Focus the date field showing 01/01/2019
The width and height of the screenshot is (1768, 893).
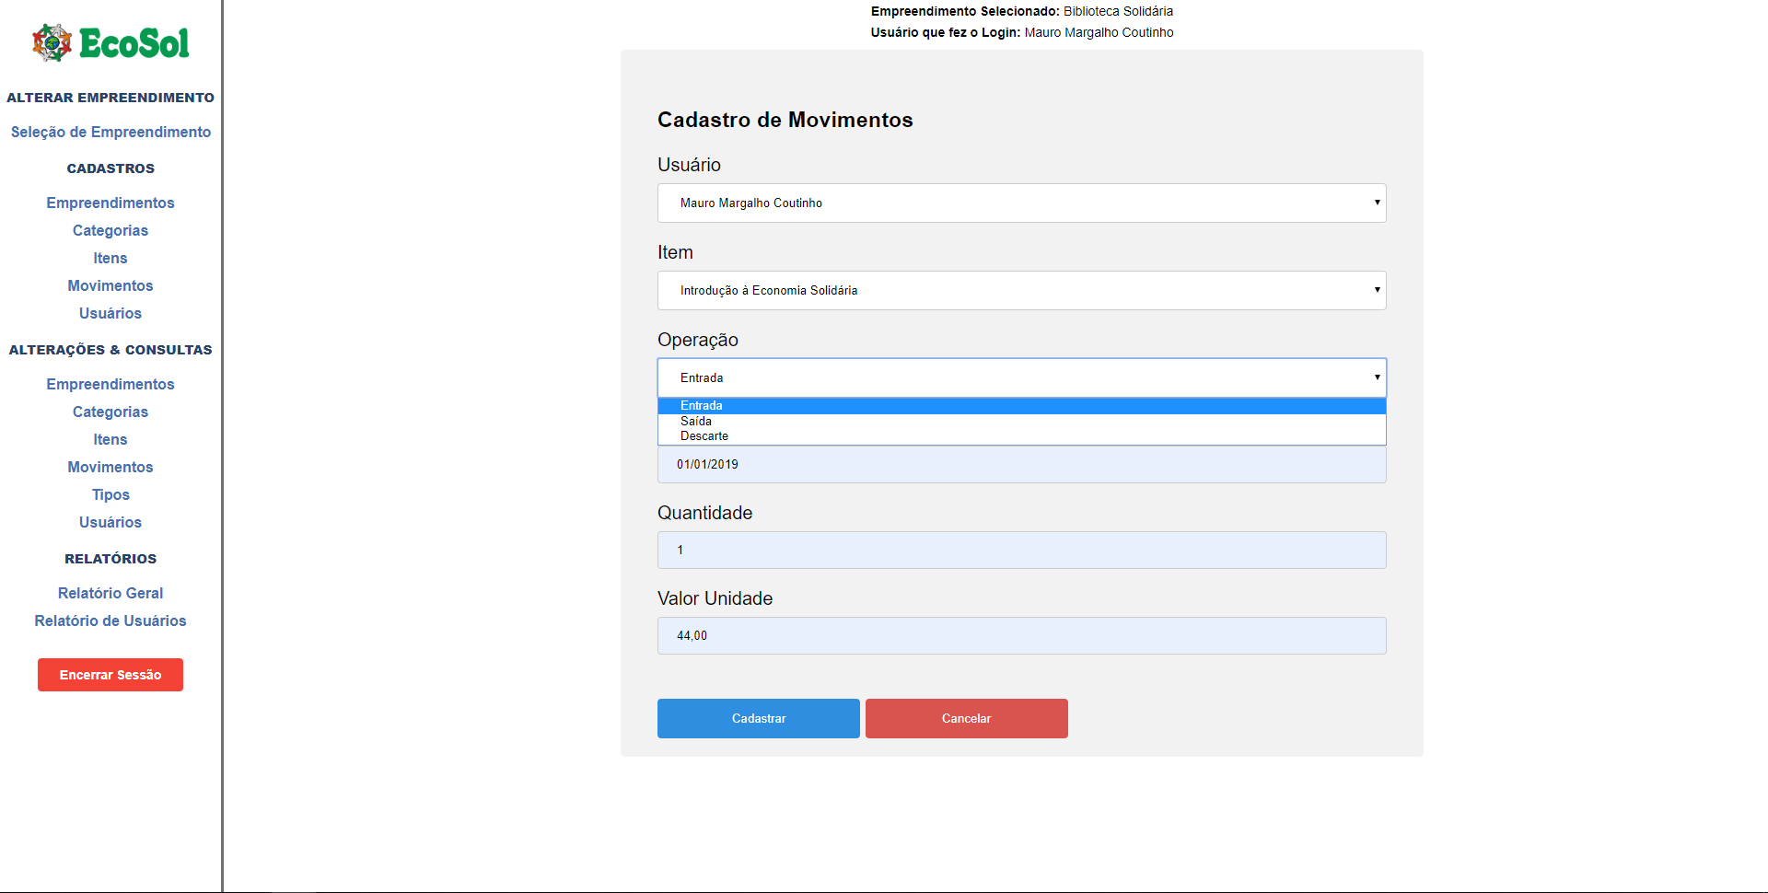pyautogui.click(x=1021, y=464)
